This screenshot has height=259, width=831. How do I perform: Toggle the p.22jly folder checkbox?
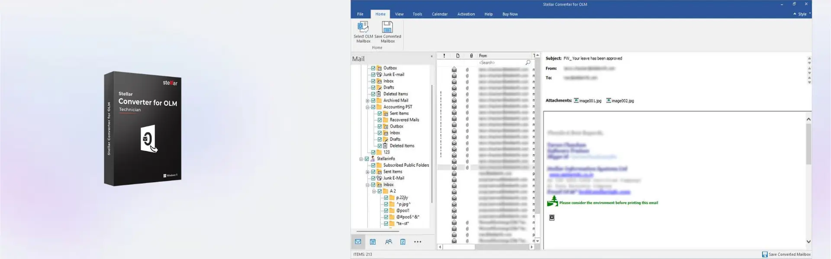click(x=386, y=198)
